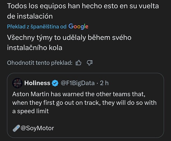
Task: Click the "a speed limit" line in the quote
Action: (x=31, y=111)
